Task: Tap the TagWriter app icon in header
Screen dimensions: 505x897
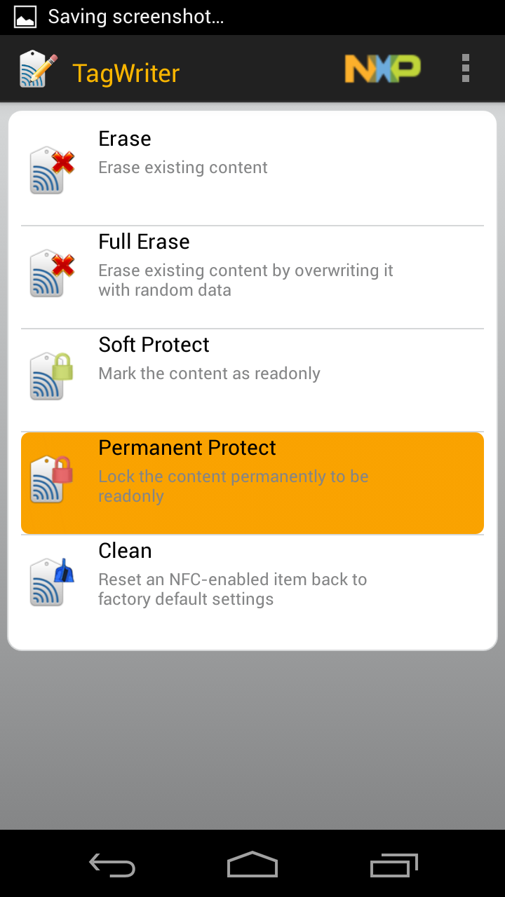Action: click(38, 69)
